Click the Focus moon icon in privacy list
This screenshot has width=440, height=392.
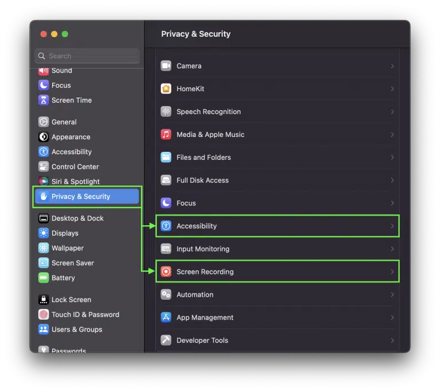tap(166, 203)
